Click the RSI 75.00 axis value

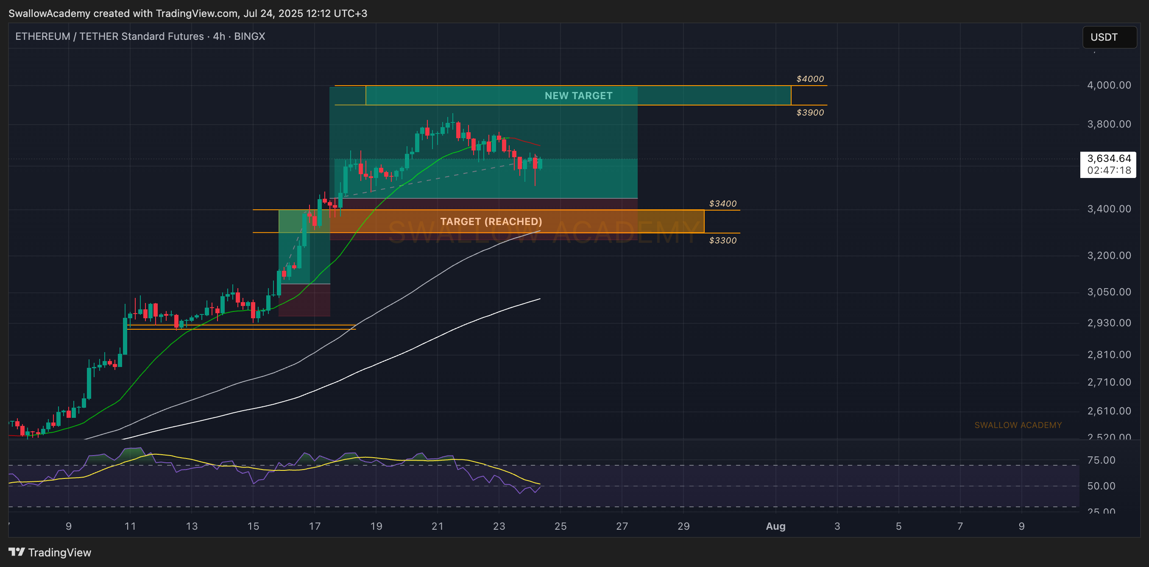(1101, 460)
